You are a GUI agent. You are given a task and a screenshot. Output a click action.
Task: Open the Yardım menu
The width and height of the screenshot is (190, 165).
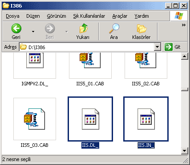tap(141, 16)
